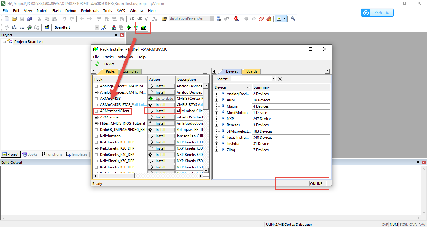This screenshot has width=427, height=227.
Task: Install the ARM::mbedClient pack
Action: 161,111
